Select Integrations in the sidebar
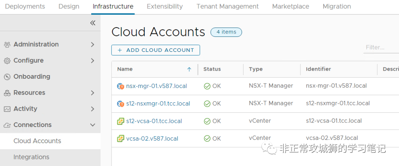 click(x=31, y=157)
